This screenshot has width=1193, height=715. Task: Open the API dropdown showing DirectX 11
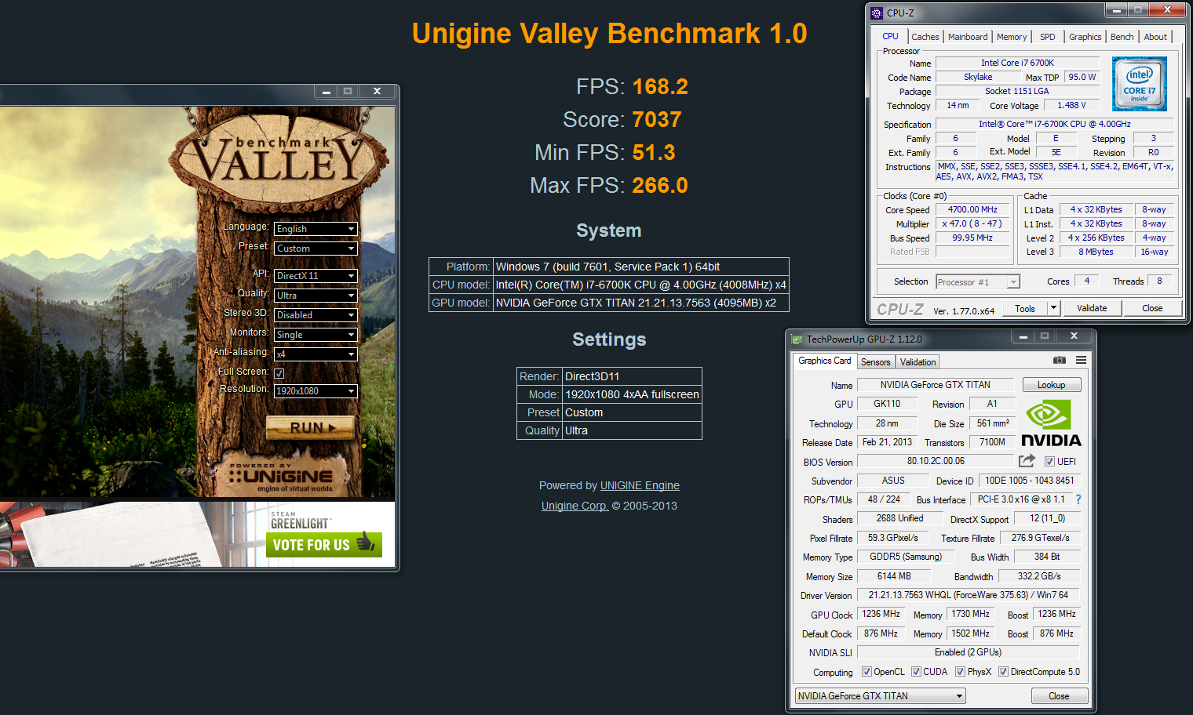(x=316, y=276)
